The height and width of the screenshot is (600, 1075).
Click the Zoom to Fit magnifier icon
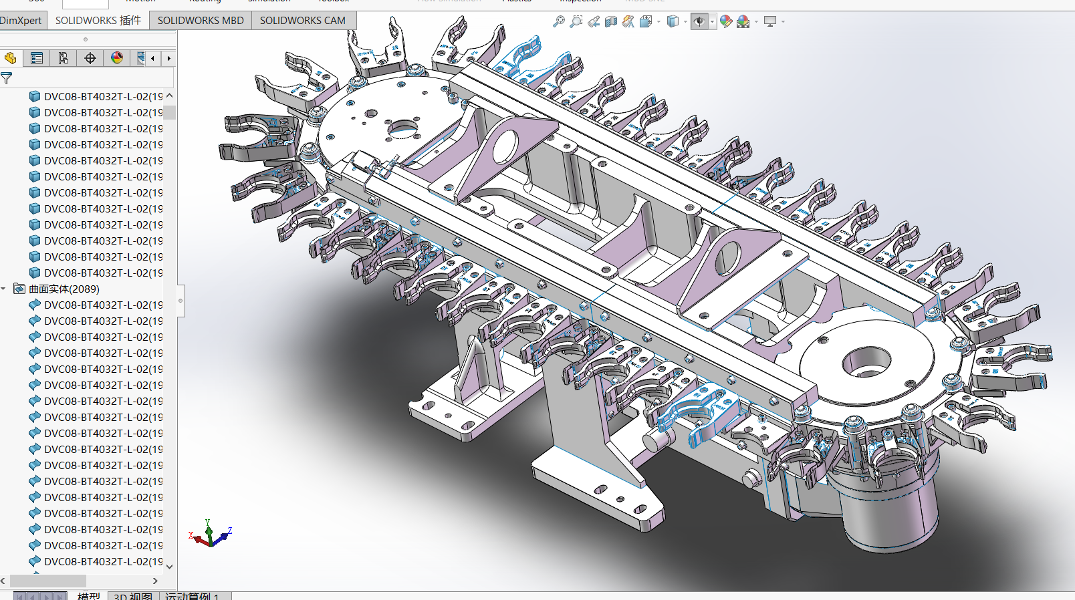pyautogui.click(x=559, y=21)
